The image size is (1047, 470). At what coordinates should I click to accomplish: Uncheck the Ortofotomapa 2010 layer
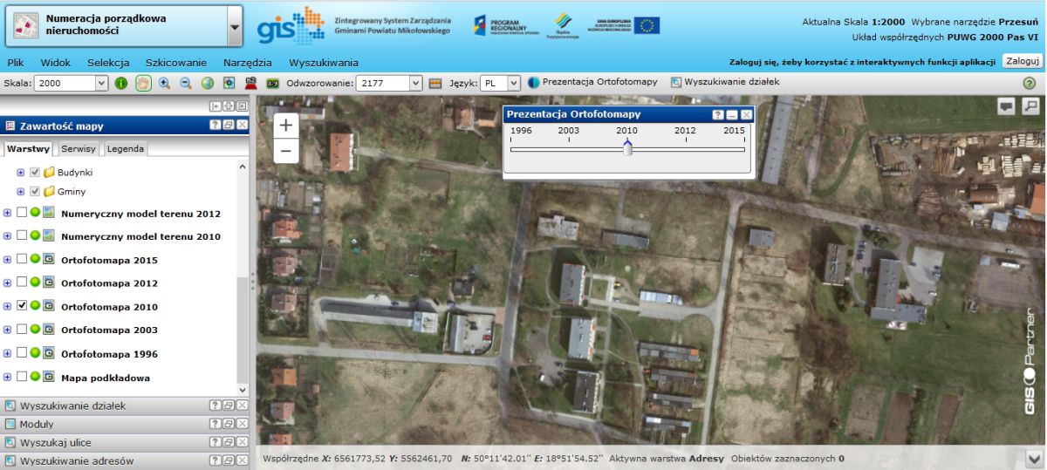pos(22,306)
